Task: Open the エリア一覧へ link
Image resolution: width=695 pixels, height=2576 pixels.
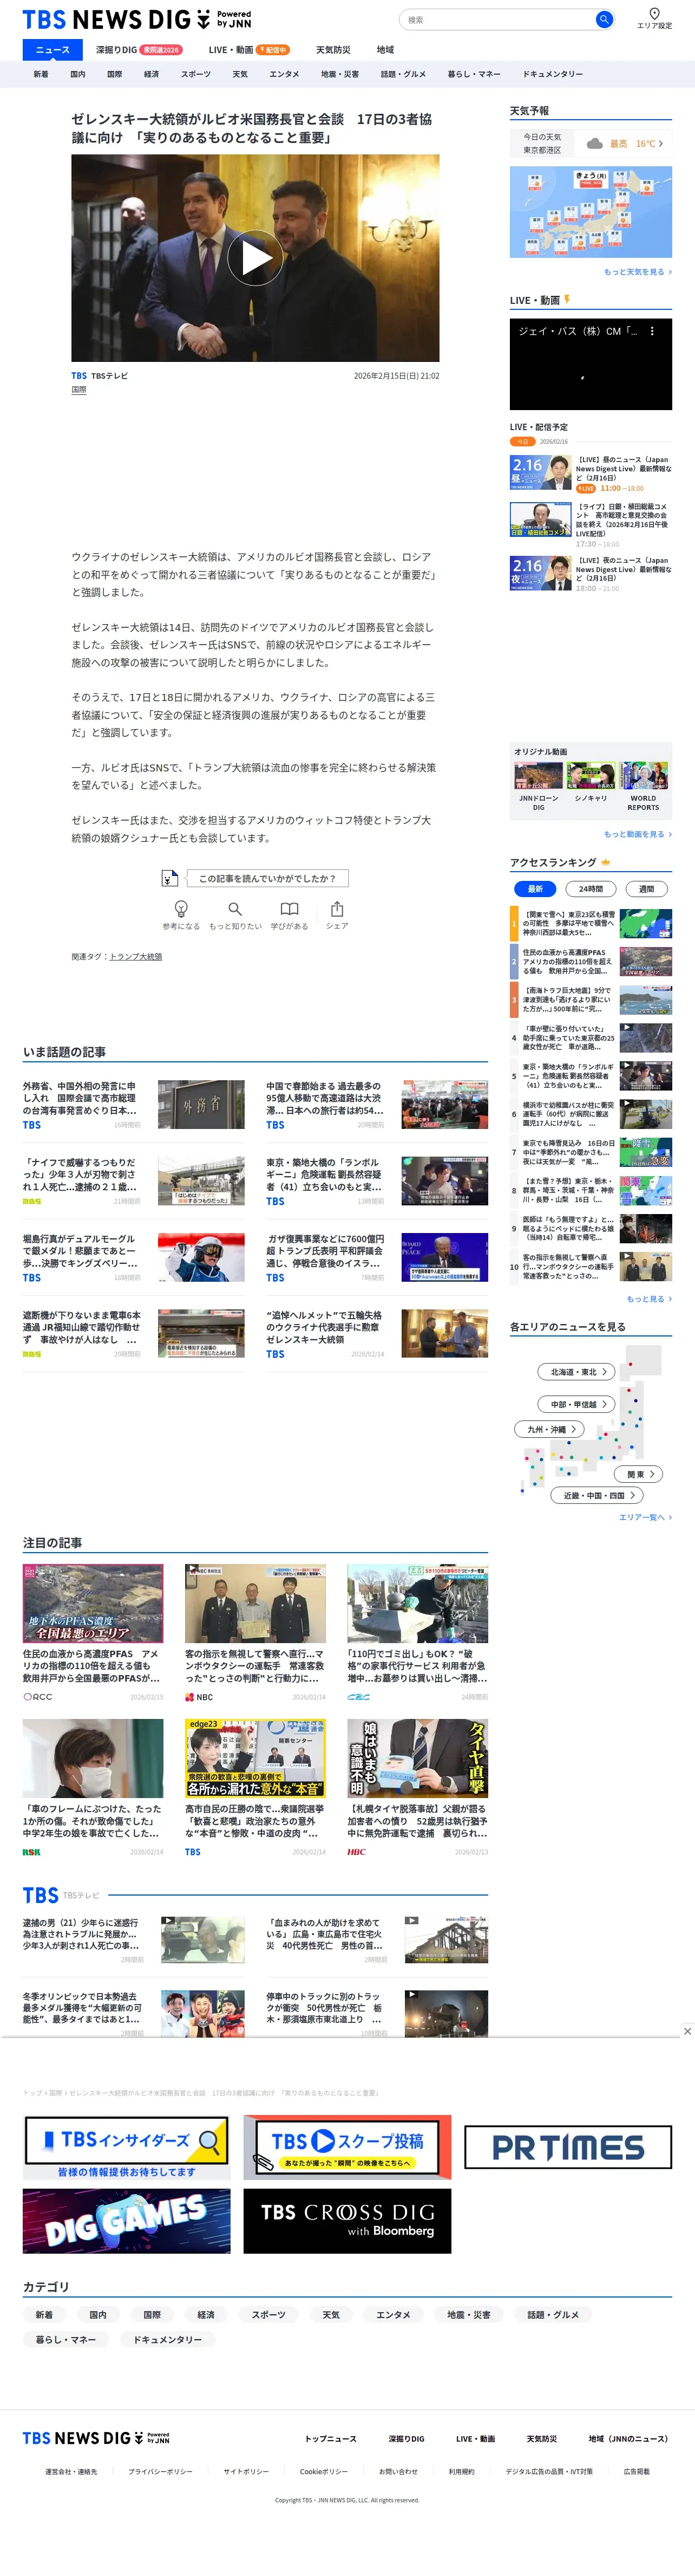Action: pos(645,1517)
